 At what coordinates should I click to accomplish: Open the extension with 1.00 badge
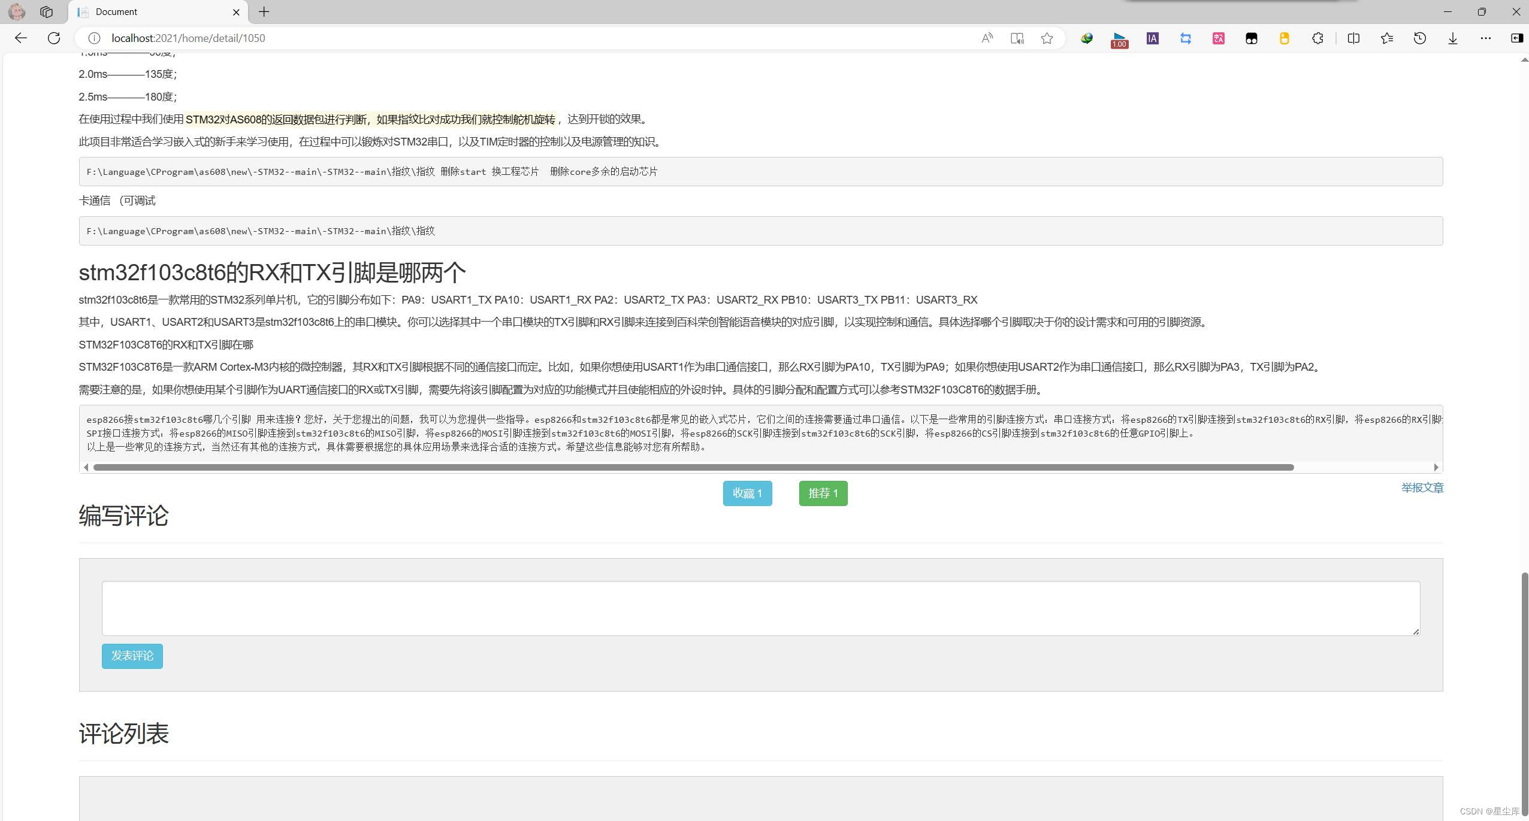click(x=1119, y=40)
